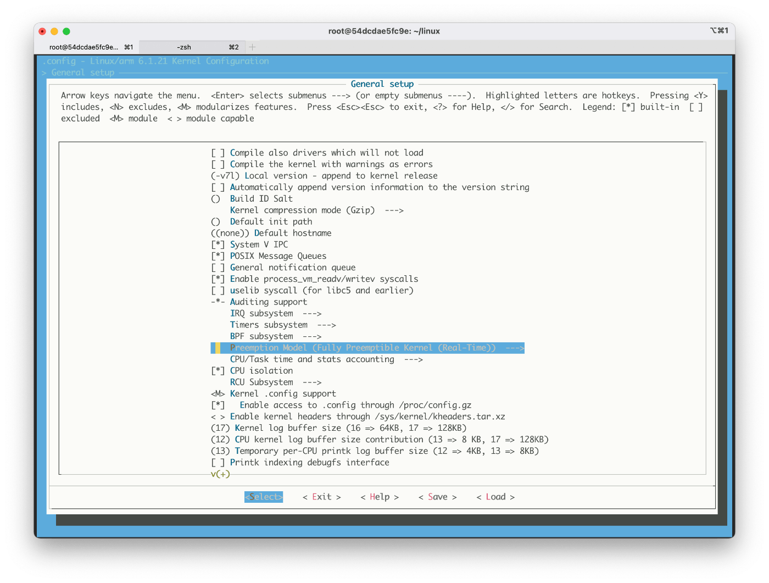Click the Select button
This screenshot has width=769, height=583.
(x=264, y=497)
